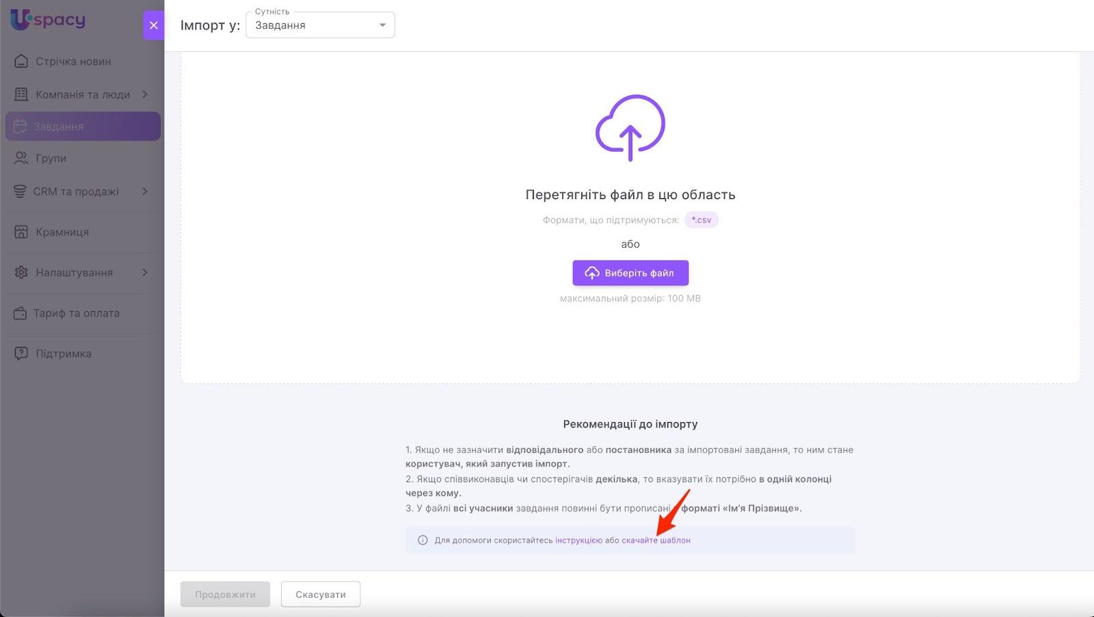The image size is (1094, 617).
Task: Click the Групи people icon
Action: pos(21,158)
